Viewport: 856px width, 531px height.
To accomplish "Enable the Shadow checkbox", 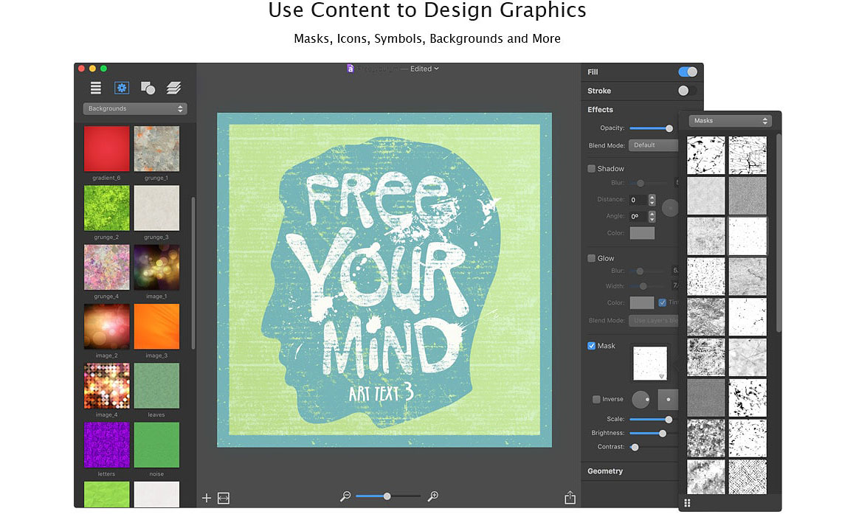I will point(591,169).
